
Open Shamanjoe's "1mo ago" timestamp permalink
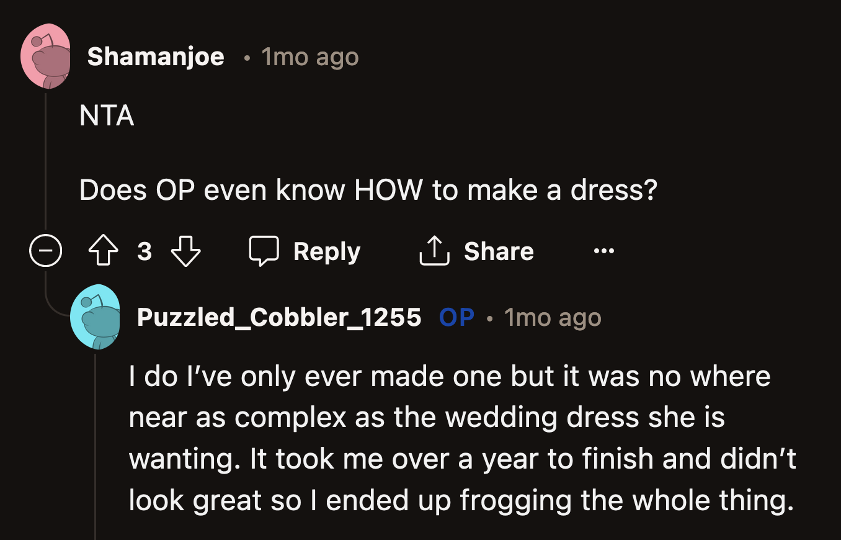[310, 57]
